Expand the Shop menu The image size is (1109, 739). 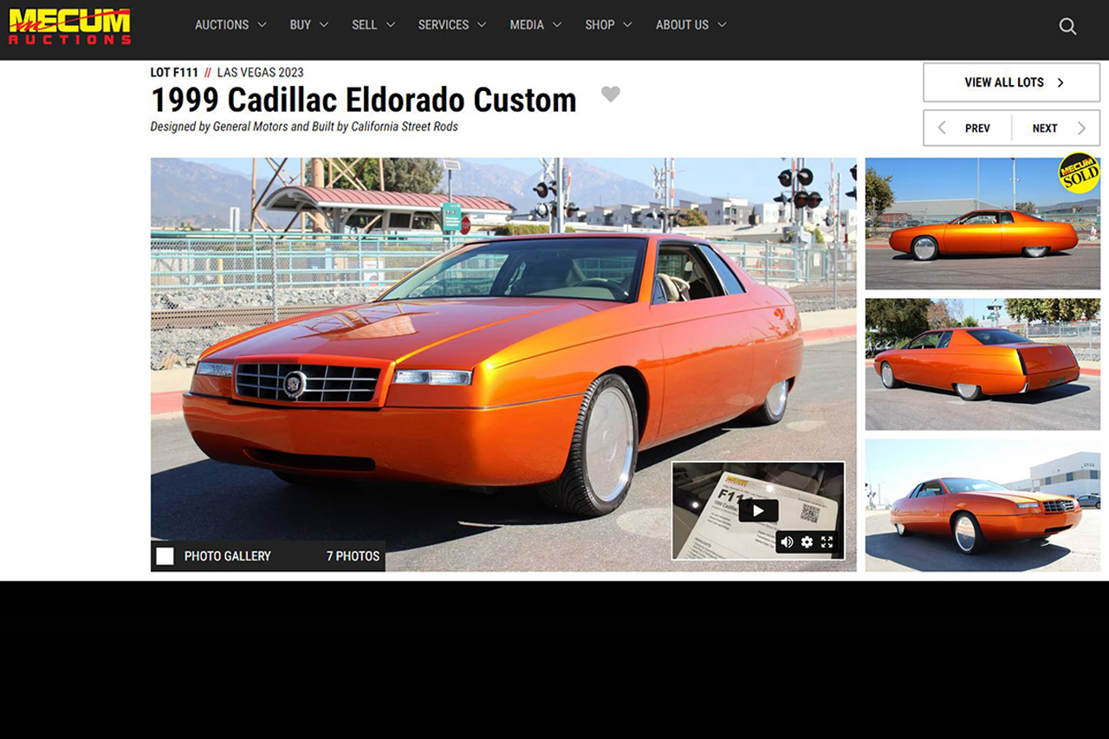point(608,25)
